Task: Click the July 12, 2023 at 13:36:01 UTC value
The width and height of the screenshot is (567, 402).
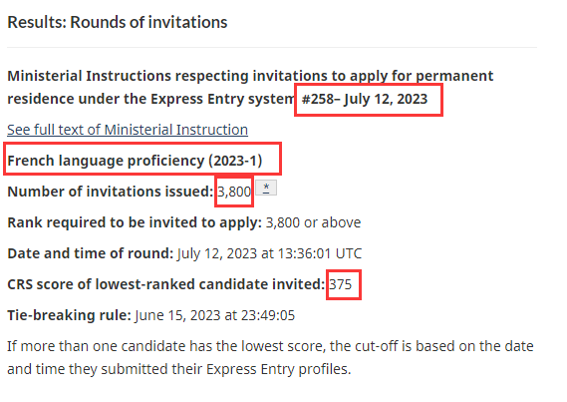Action: [x=269, y=253]
